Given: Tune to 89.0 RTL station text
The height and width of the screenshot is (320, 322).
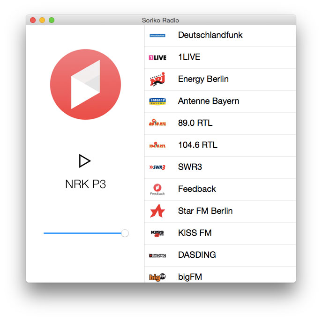Looking at the screenshot, I should (x=195, y=123).
